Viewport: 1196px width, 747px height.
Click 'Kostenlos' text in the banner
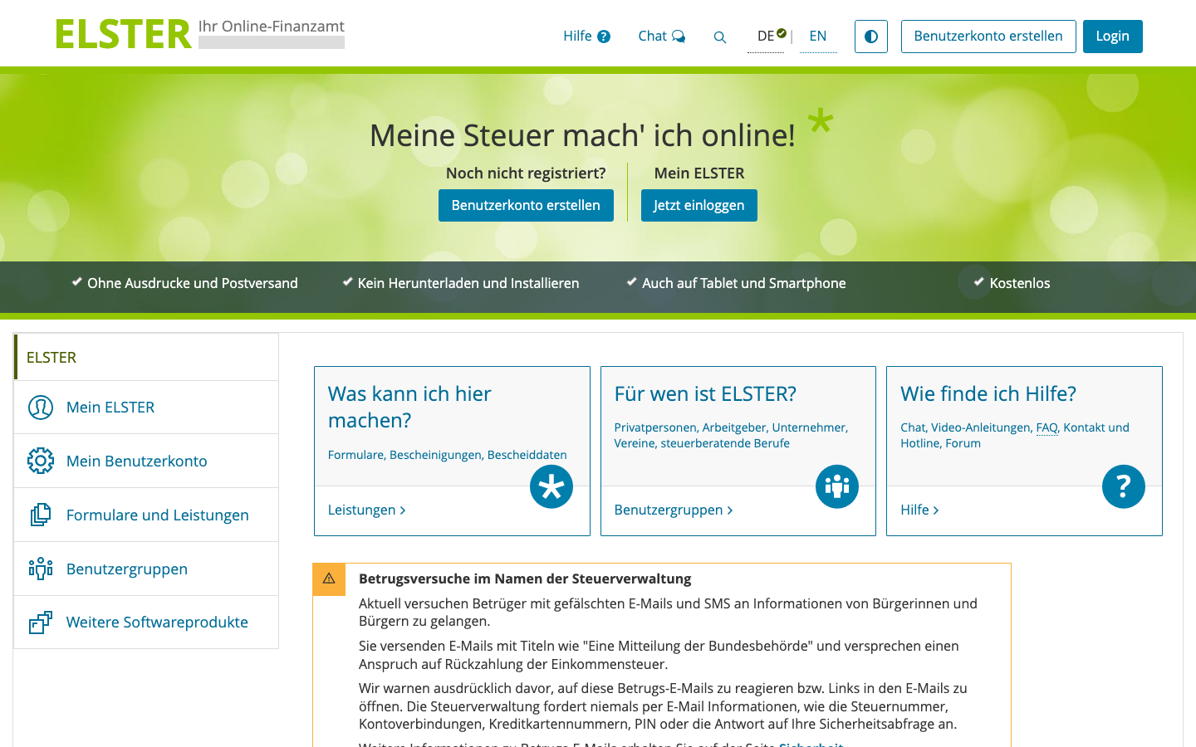(x=1020, y=283)
